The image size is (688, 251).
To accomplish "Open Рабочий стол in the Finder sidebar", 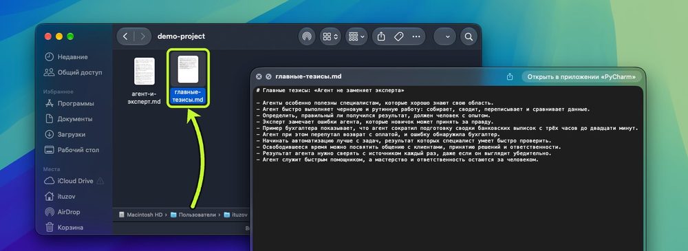I will (x=72, y=150).
